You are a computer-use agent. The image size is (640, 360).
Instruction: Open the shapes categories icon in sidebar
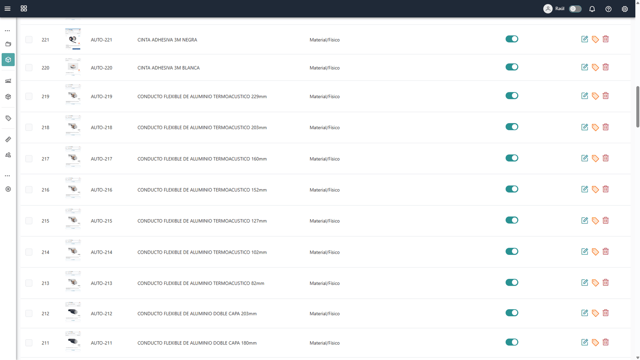8,155
